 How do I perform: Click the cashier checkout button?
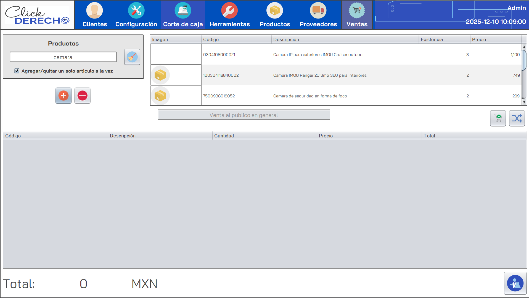pos(515,283)
